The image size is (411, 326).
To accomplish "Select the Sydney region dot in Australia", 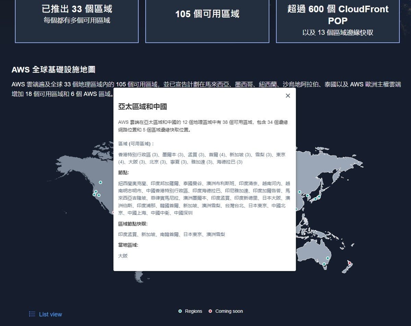I will click(x=328, y=258).
